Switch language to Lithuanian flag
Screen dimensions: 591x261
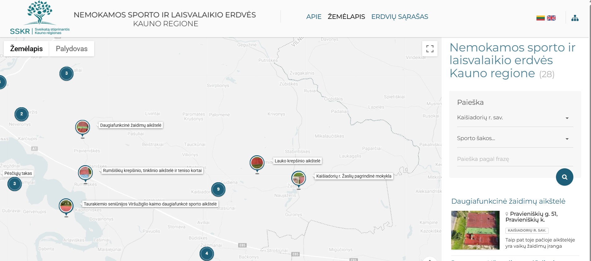[x=540, y=18]
